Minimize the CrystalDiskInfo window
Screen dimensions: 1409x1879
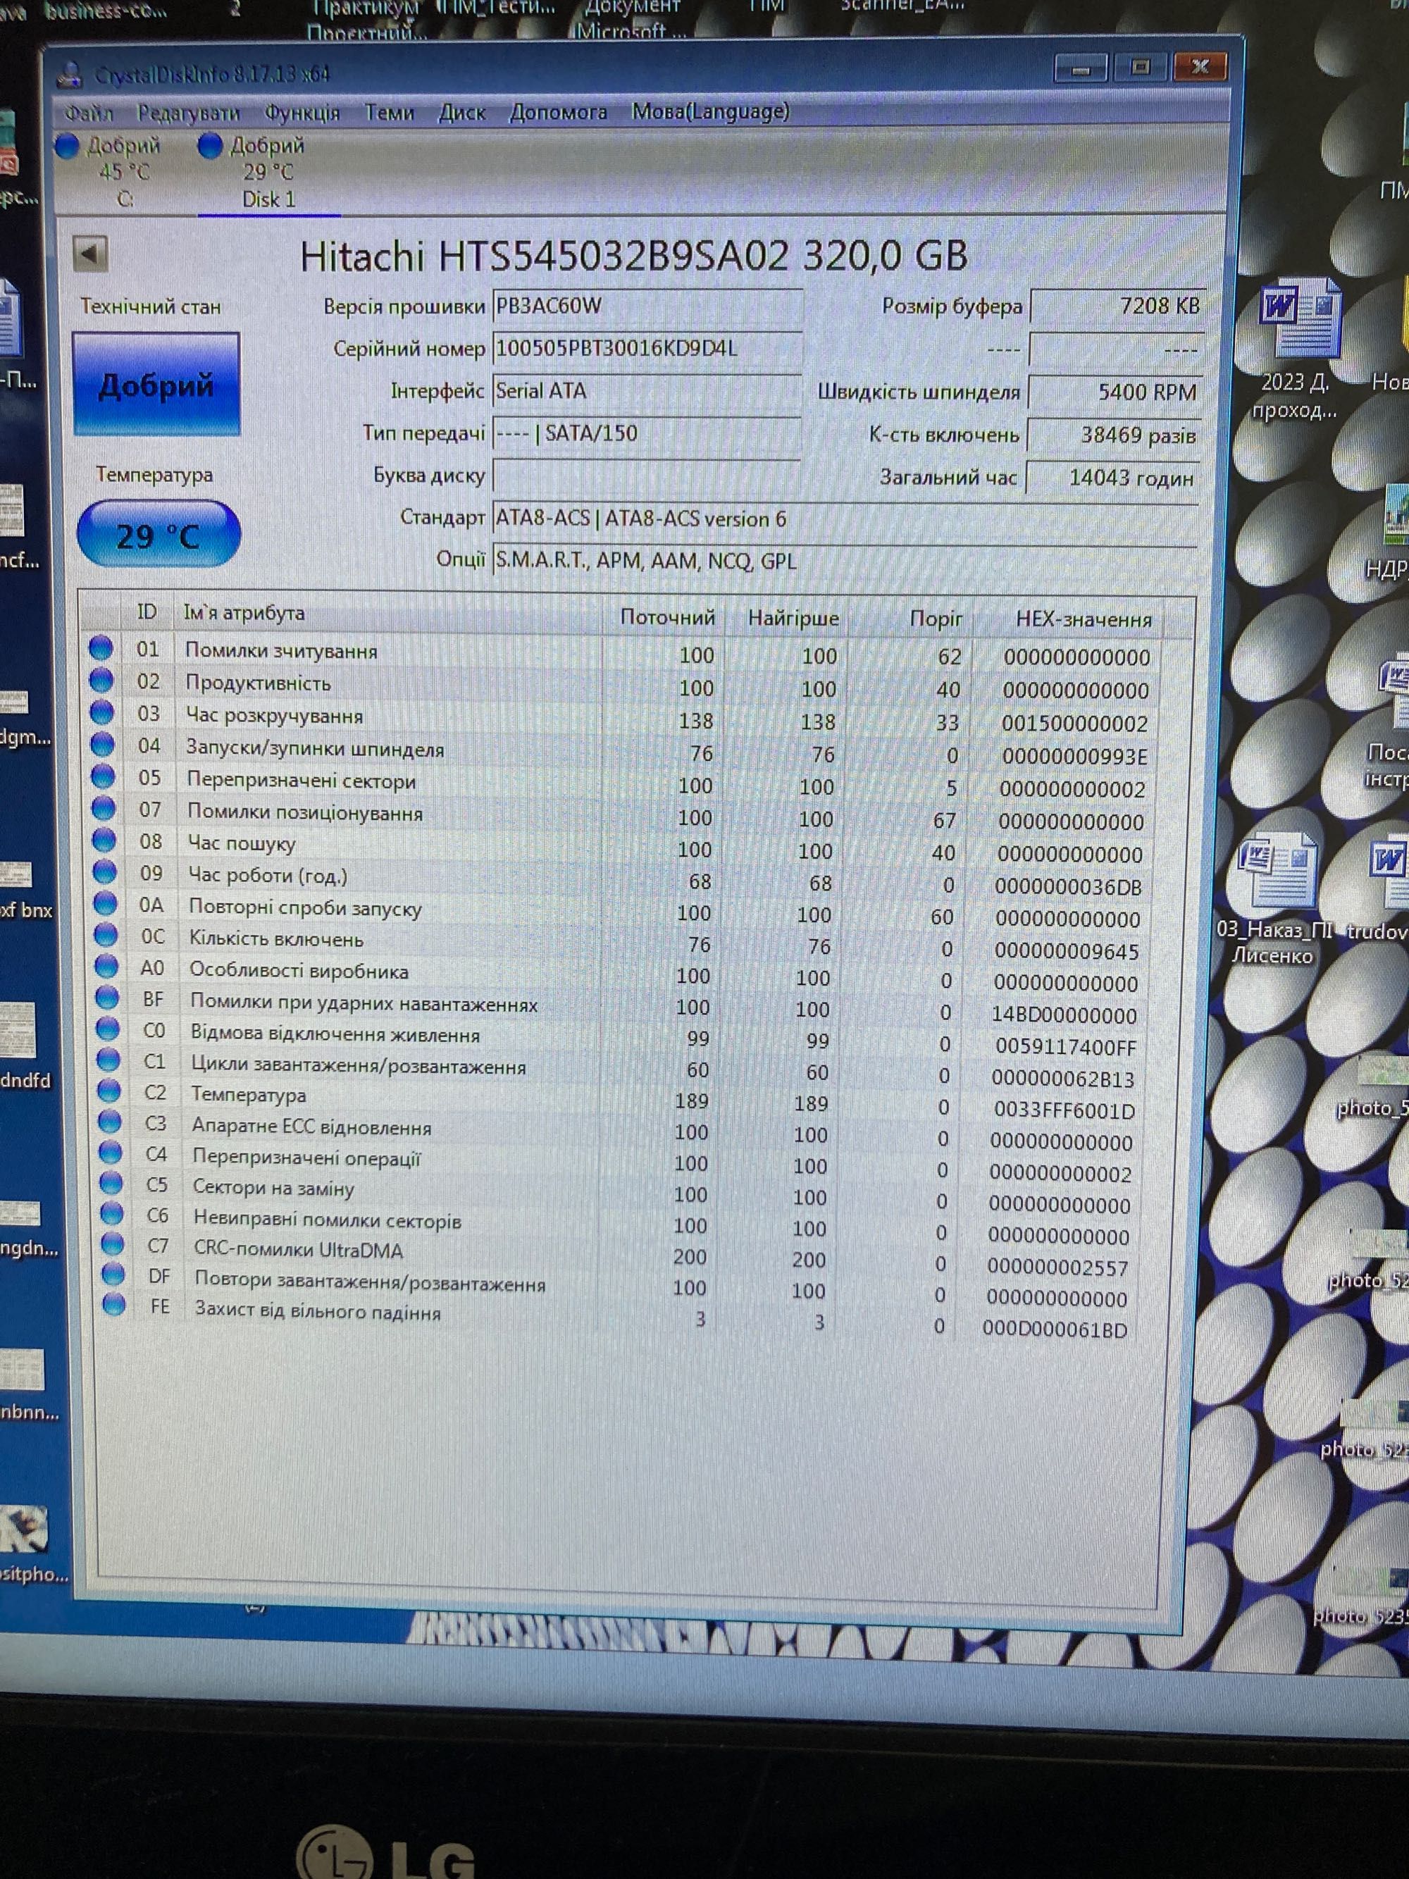pyautogui.click(x=1080, y=69)
